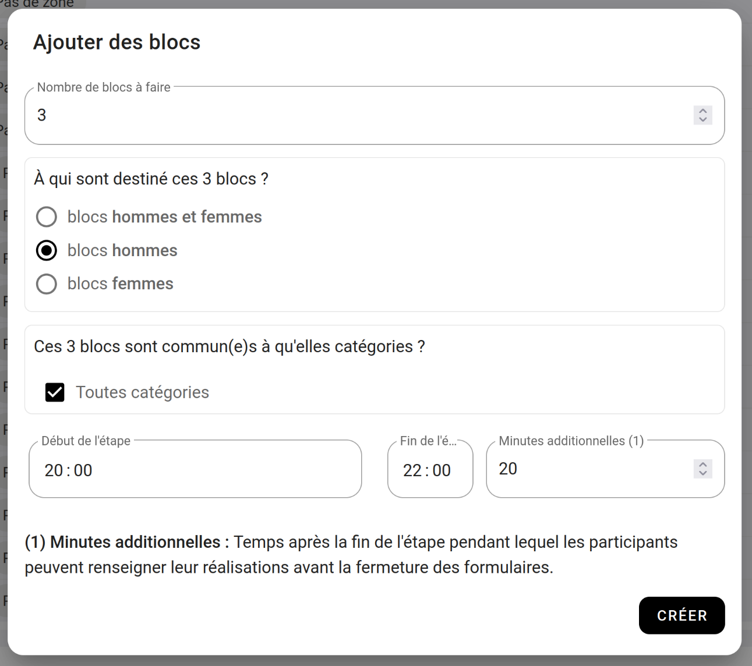Select the minutes in Début de l'étape

83,470
